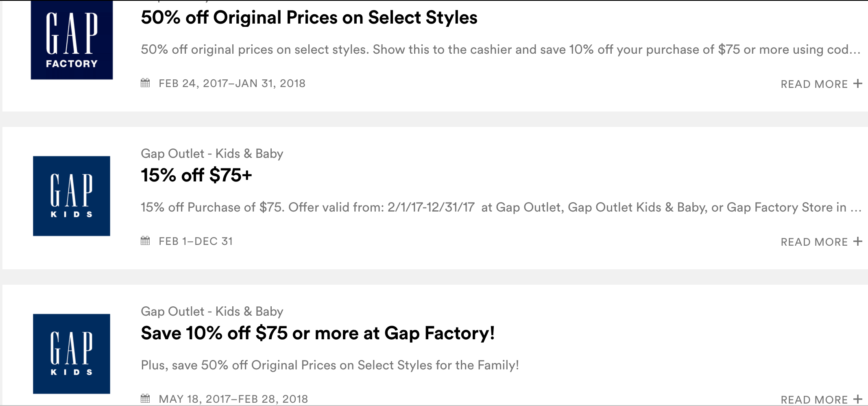Click plus icon on Save 10% off $75 offer
The height and width of the screenshot is (406, 868).
tap(858, 399)
